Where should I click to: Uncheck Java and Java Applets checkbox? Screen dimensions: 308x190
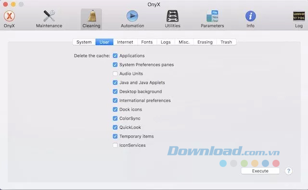coord(115,83)
